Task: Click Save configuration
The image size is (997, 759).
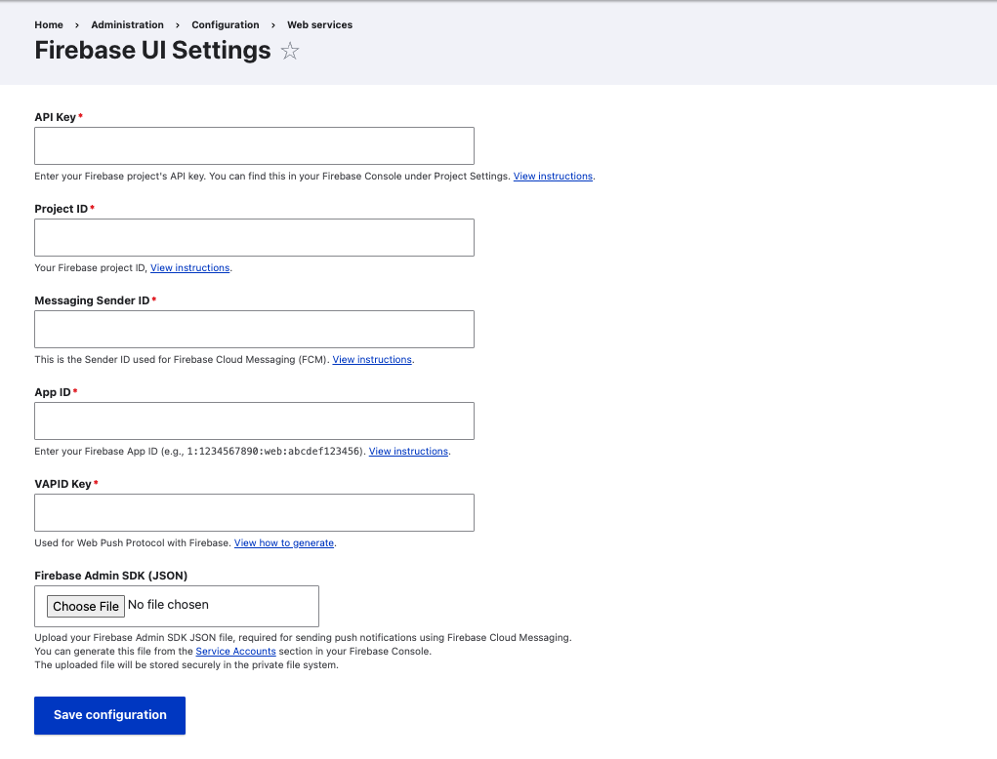Action: 109,715
